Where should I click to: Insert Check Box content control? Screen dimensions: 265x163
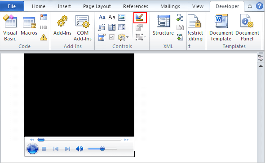point(112,37)
